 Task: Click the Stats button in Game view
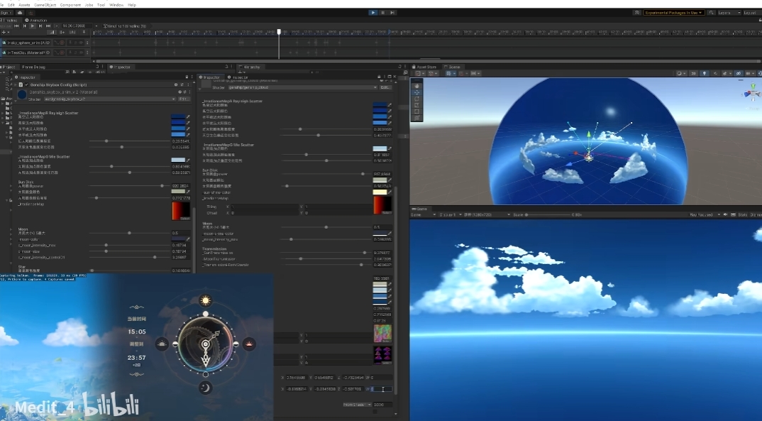[x=743, y=214]
